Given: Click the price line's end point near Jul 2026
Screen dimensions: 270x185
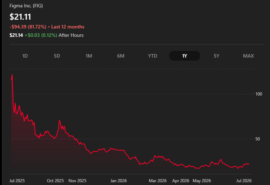Looking at the screenshot, I should (x=249, y=164).
